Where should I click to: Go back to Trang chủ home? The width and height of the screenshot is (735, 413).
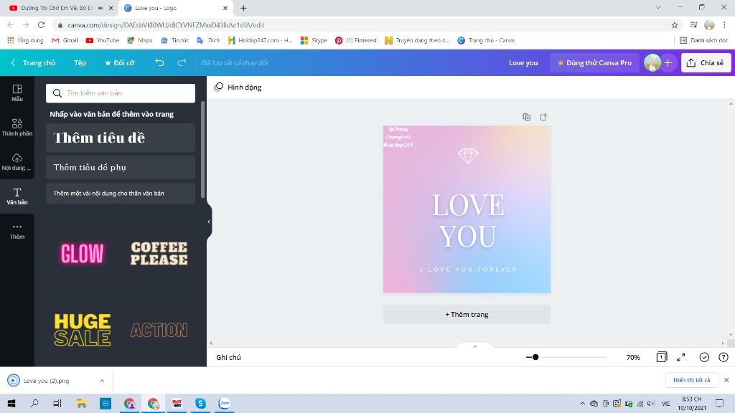click(33, 63)
